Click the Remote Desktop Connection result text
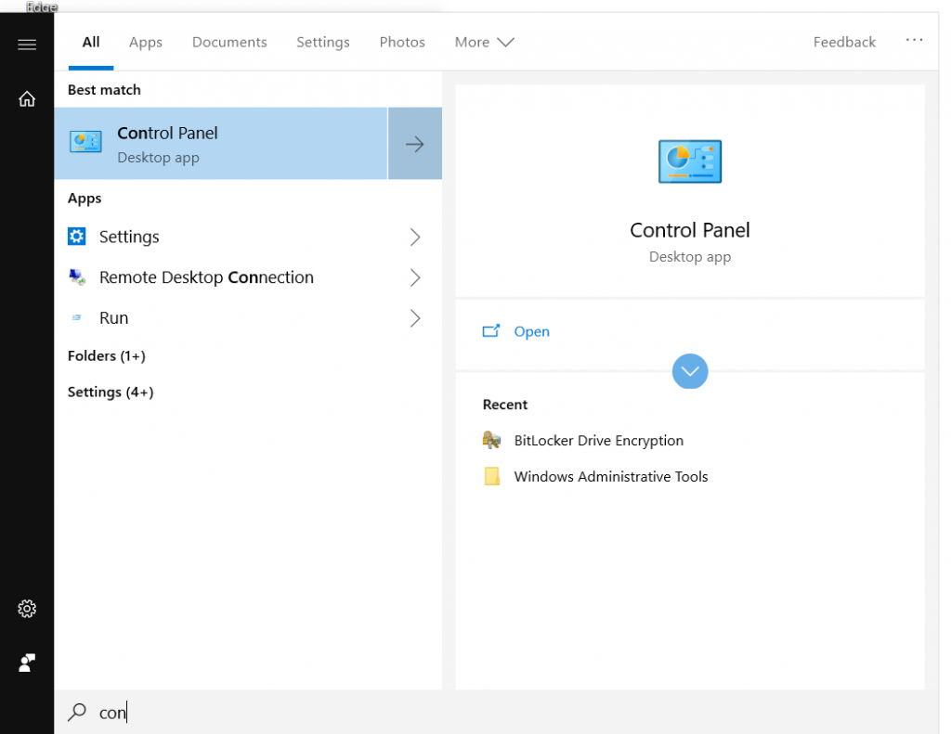The width and height of the screenshot is (951, 734). (206, 277)
